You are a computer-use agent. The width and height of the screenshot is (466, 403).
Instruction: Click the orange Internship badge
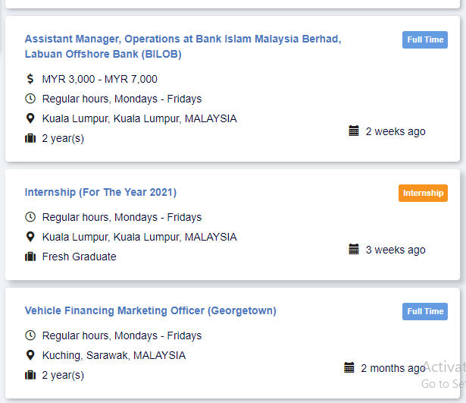423,193
